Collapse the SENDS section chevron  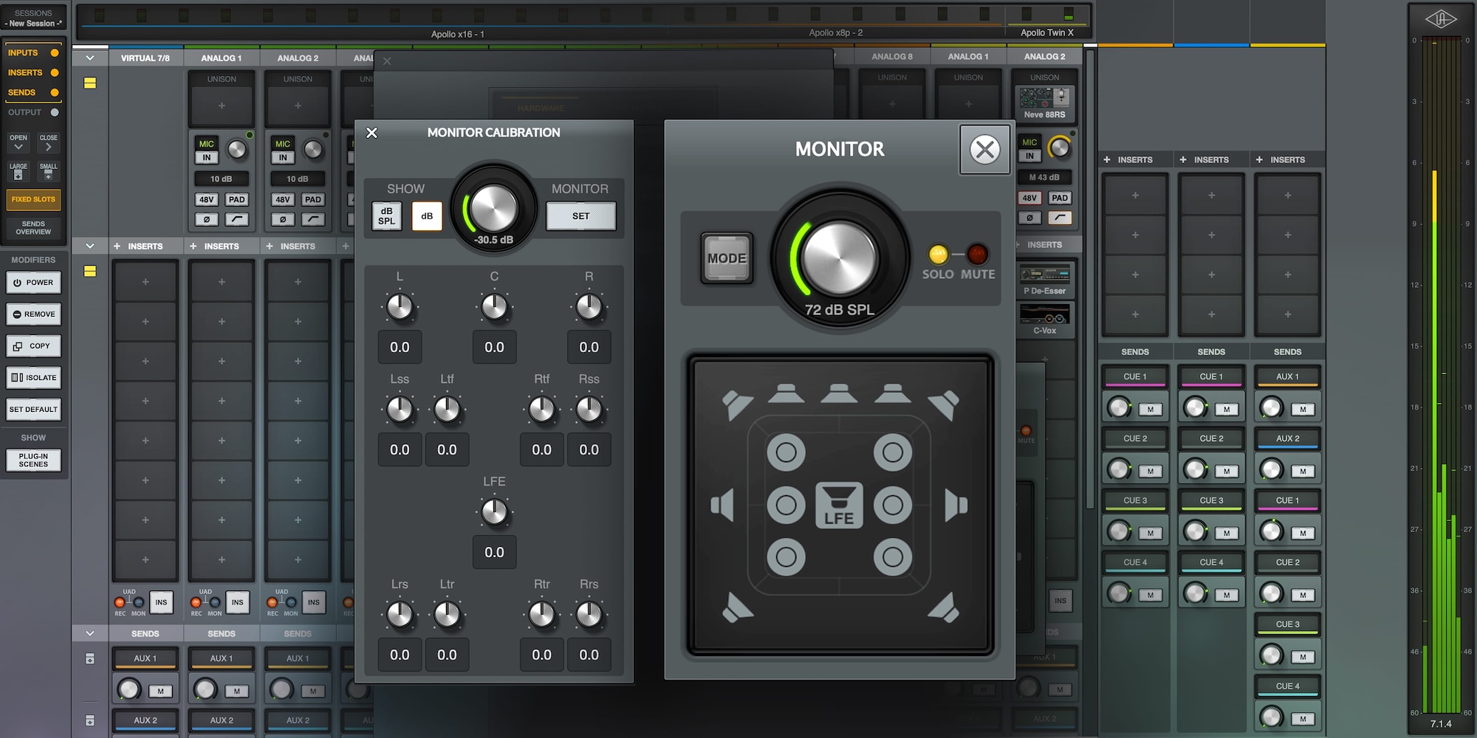89,633
